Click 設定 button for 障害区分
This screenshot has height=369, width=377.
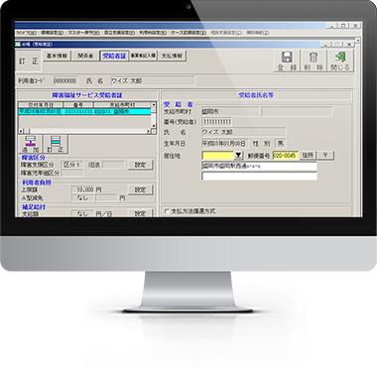pos(141,165)
